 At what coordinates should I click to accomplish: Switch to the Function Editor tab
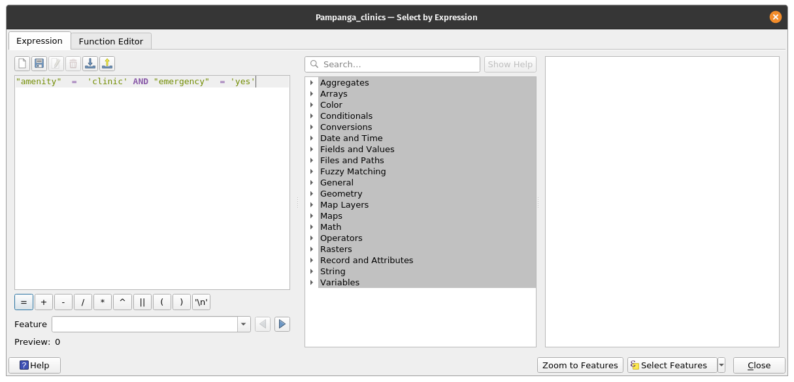[x=111, y=41]
